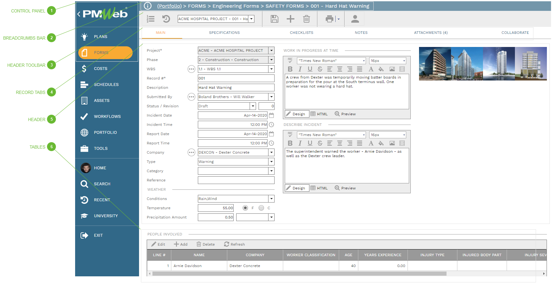Open the Collaborate tab

[515, 33]
